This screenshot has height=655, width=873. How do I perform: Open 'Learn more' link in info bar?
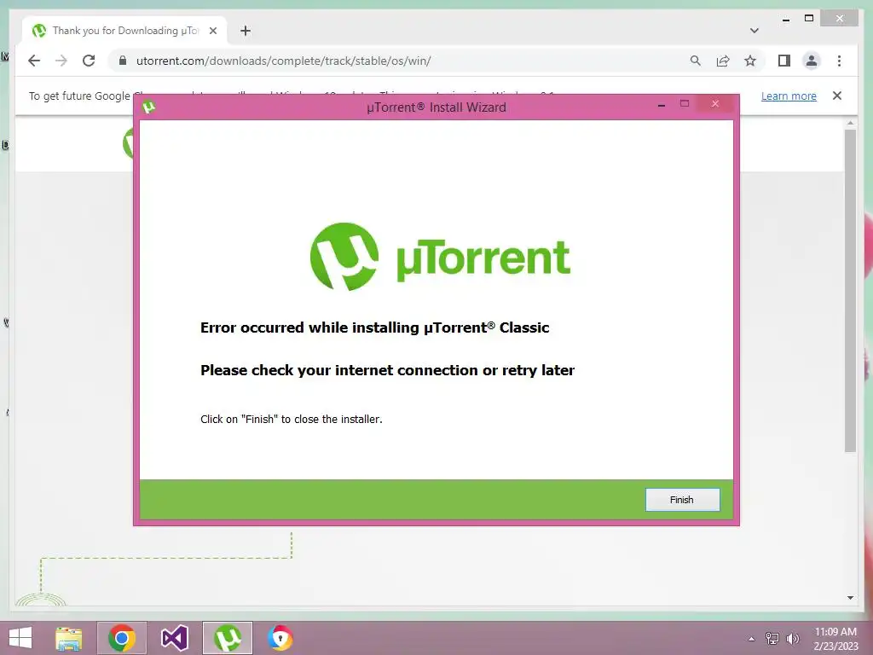(789, 96)
